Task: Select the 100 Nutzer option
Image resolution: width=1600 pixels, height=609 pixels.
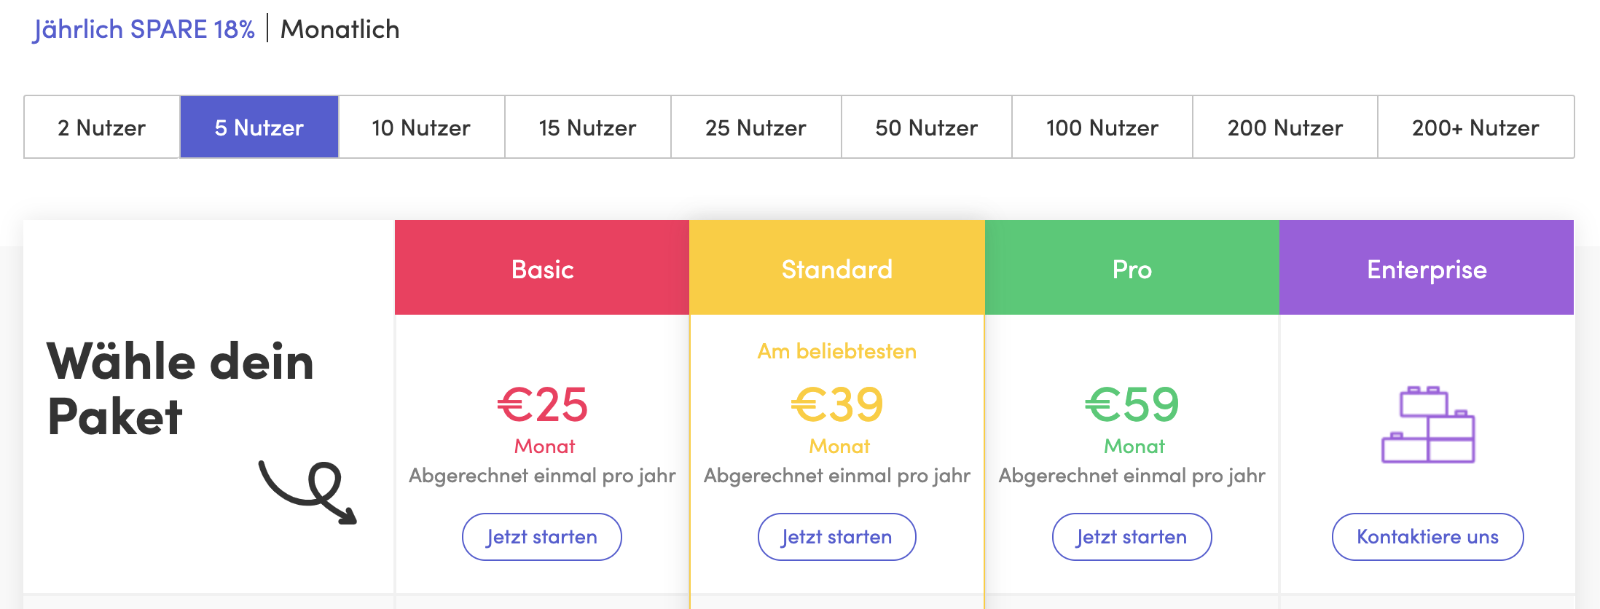Action: click(1102, 127)
